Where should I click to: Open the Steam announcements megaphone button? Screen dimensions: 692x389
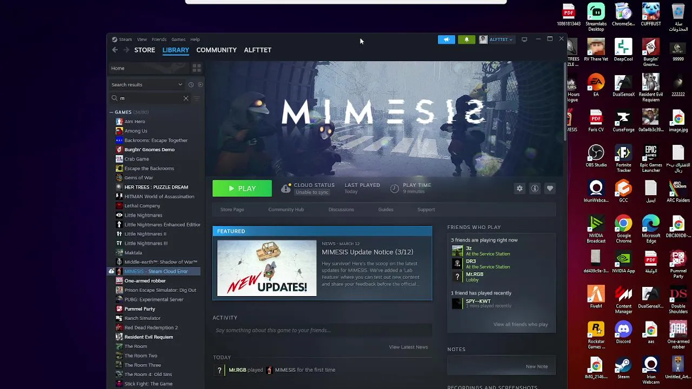(x=447, y=39)
